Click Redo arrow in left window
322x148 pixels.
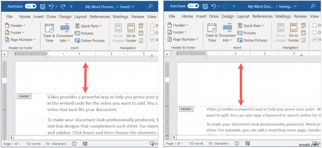[x=63, y=6]
